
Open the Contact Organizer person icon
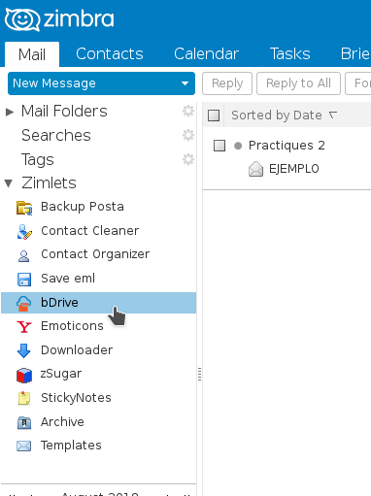click(23, 256)
